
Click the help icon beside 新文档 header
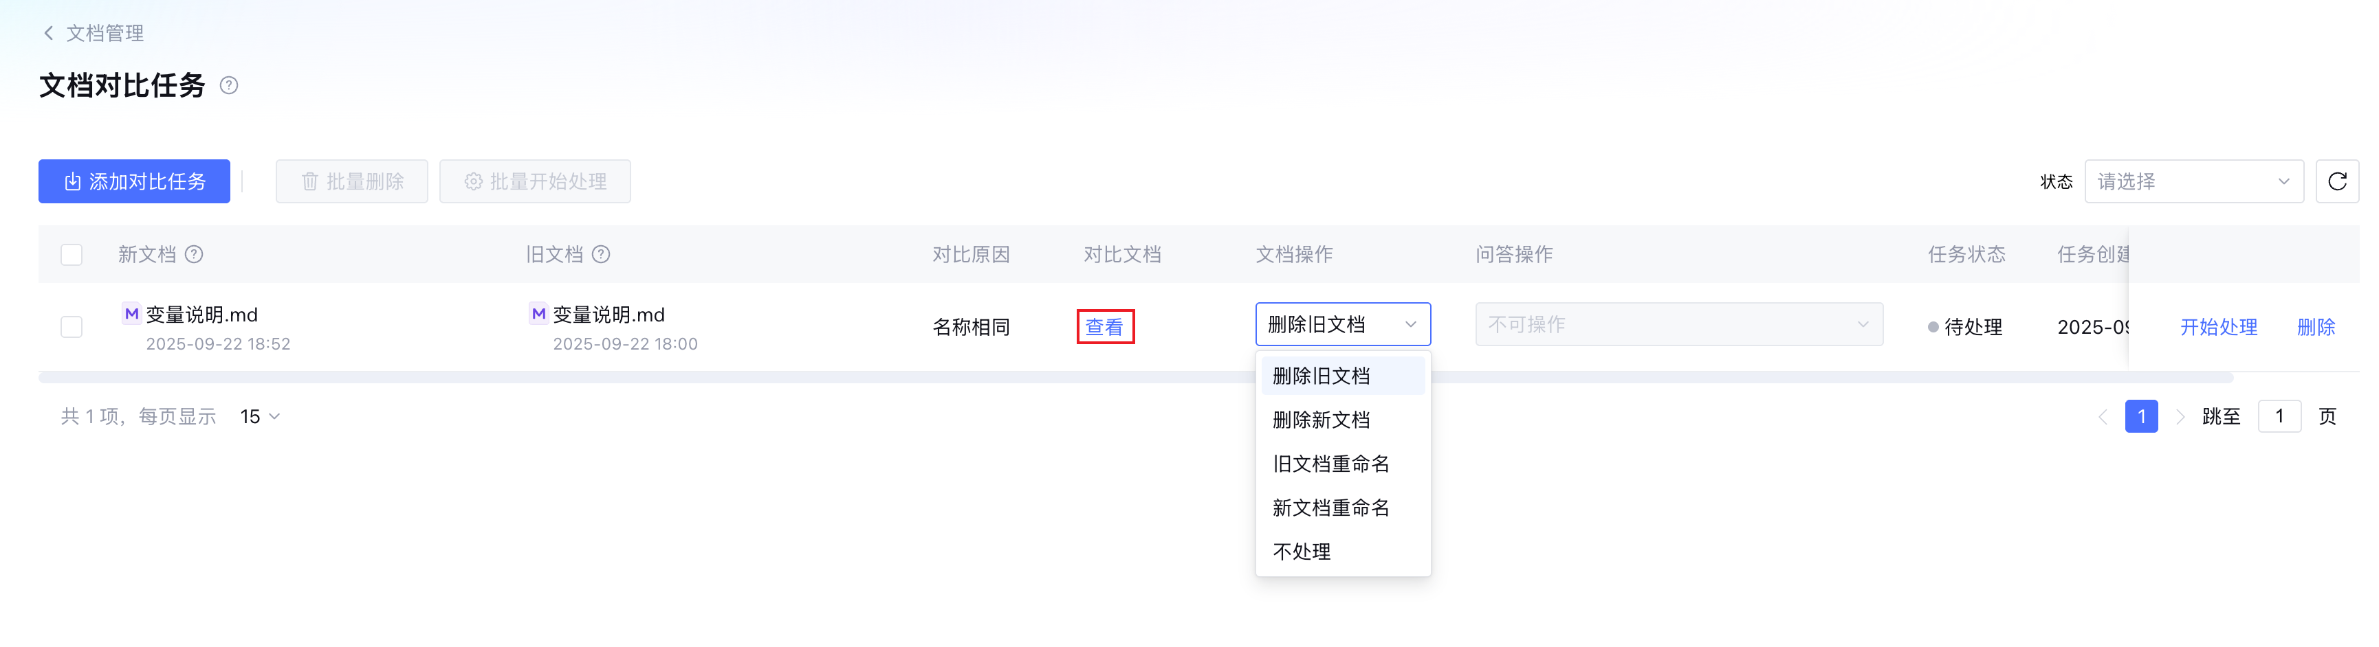click(194, 254)
